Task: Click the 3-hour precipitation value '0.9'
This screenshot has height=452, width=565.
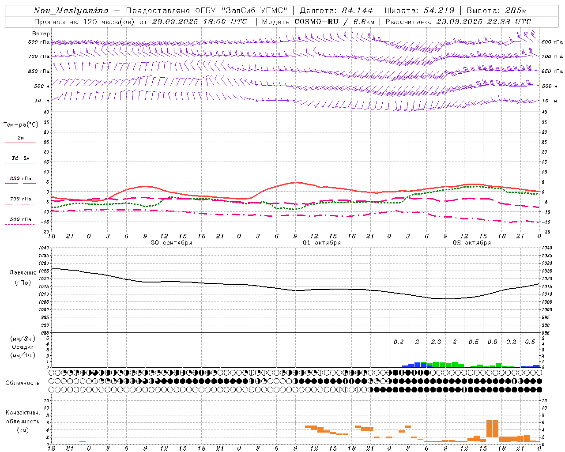Action: coord(493,342)
